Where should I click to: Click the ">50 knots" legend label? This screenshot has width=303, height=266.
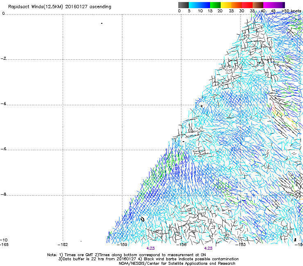[x=291, y=11]
